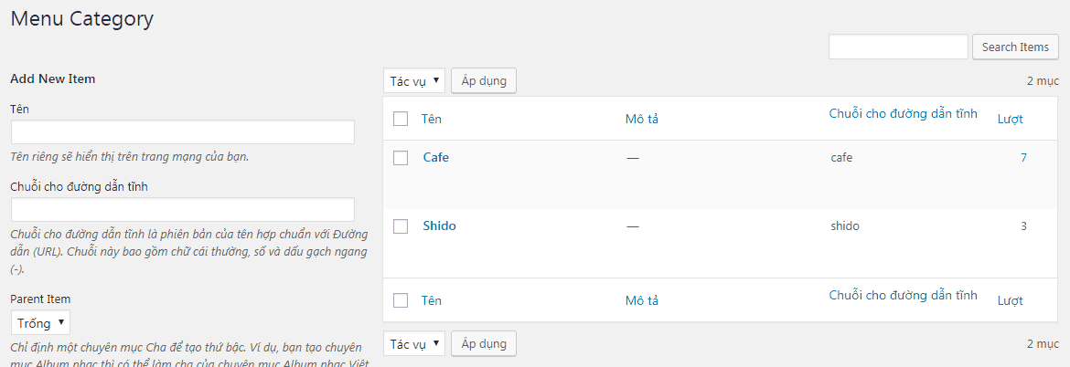Sort by the Lượt count column header

click(x=1010, y=119)
